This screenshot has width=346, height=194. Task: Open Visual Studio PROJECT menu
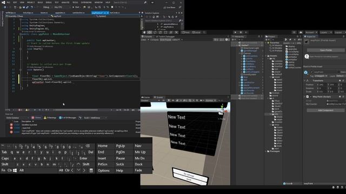coord(31,2)
